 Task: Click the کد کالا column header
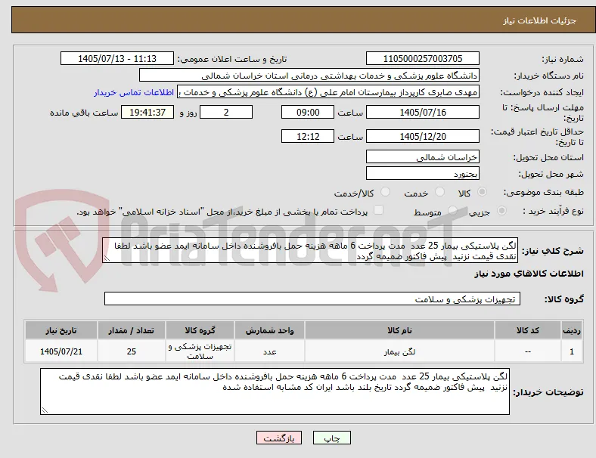[x=528, y=330]
